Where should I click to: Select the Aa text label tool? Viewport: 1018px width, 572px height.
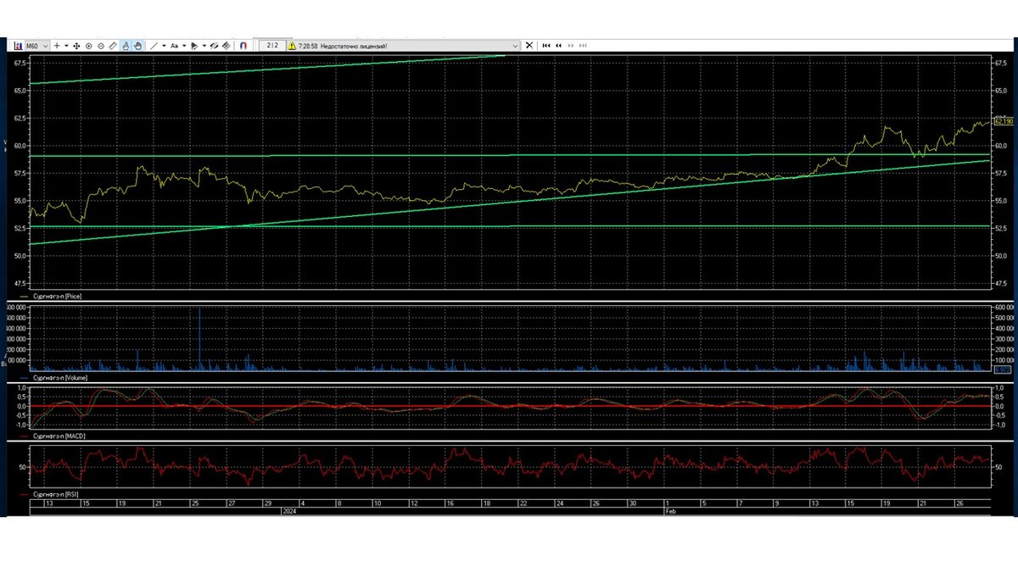[x=174, y=46]
